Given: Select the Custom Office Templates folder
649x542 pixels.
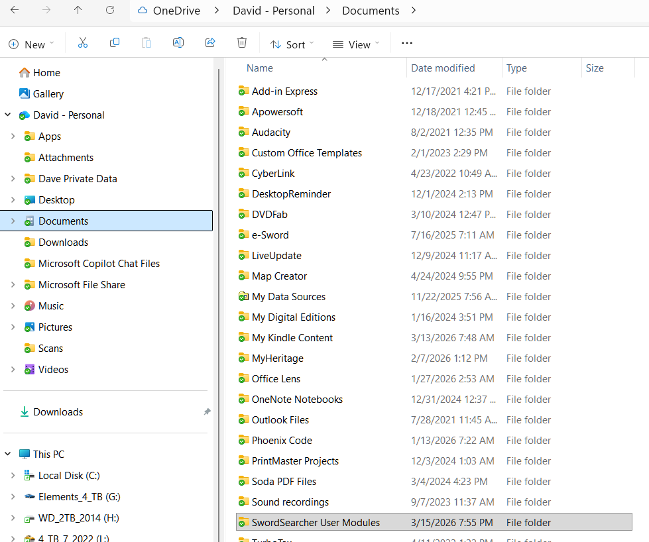Looking at the screenshot, I should 307,152.
